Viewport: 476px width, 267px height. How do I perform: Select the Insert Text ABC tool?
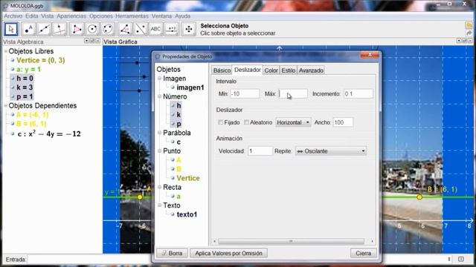click(x=155, y=29)
